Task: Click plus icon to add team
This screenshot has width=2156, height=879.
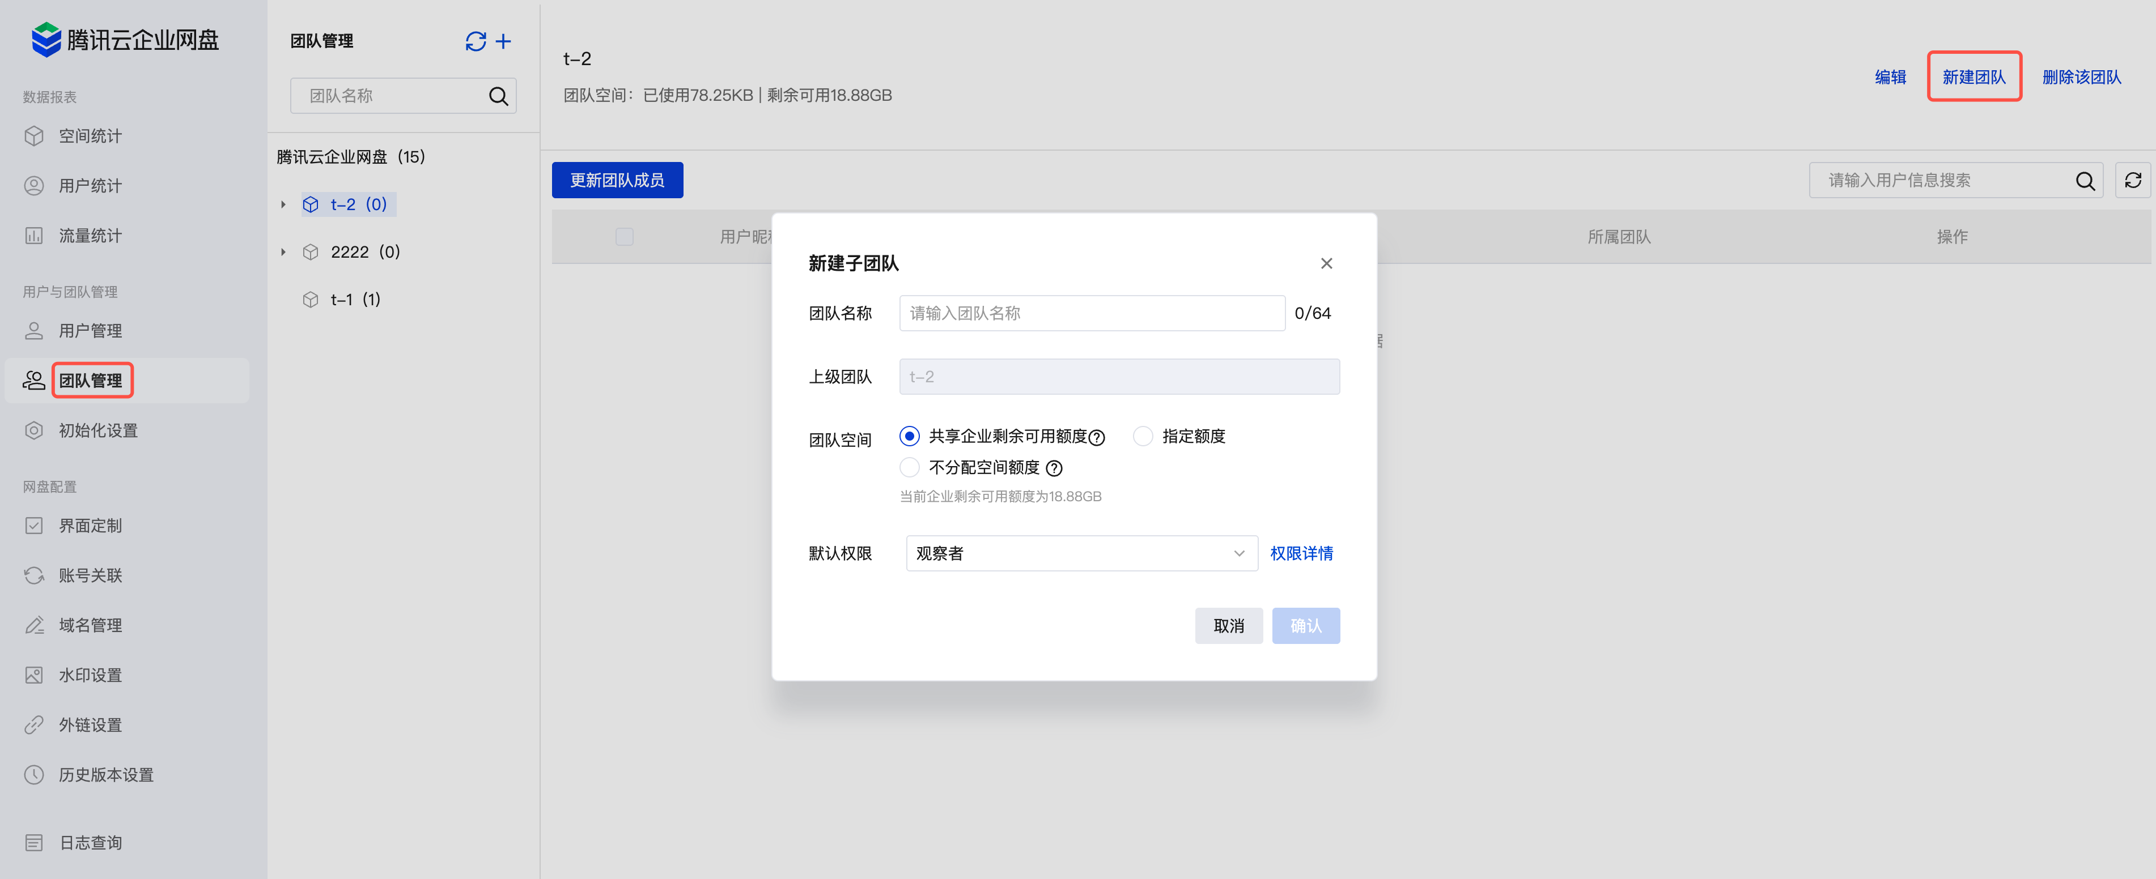Action: (x=503, y=41)
